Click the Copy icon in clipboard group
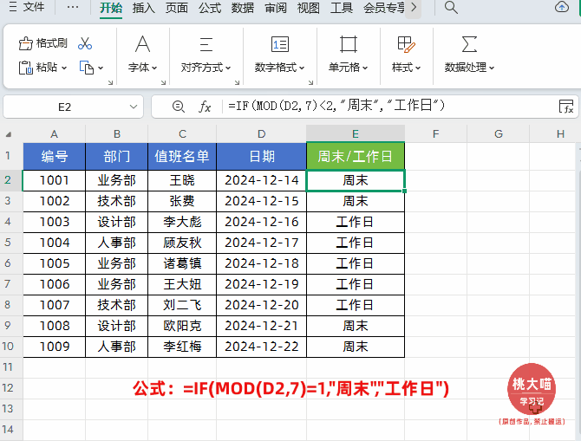581x441 pixels. (87, 68)
